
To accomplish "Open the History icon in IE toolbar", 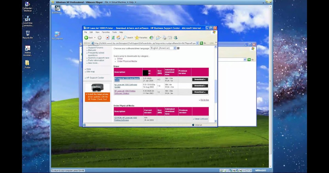I will click(x=151, y=38).
